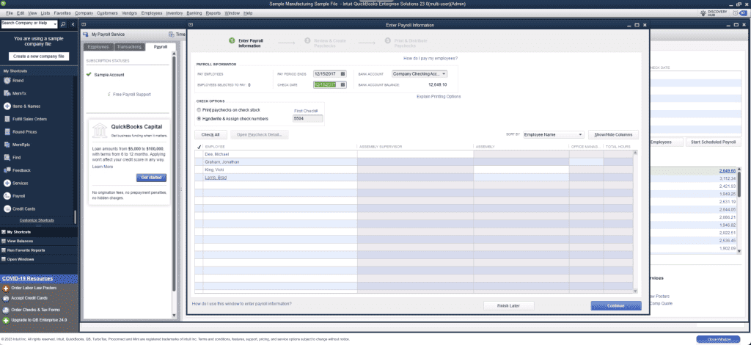
Task: Open the Company menu
Action: [x=84, y=13]
